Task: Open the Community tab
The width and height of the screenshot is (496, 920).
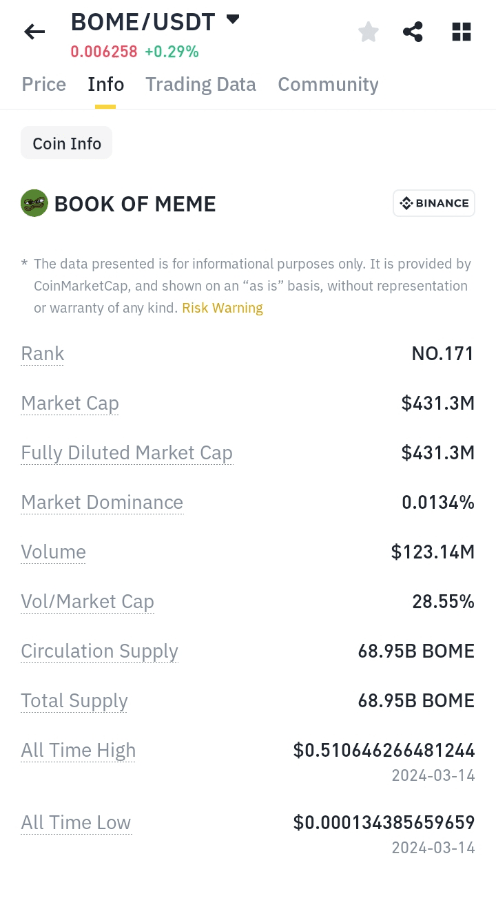Action: [x=328, y=84]
